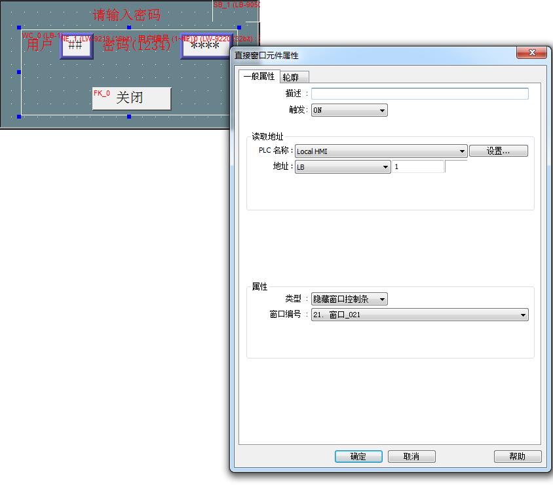Select the **** password input element
553x485 pixels.
(204, 46)
